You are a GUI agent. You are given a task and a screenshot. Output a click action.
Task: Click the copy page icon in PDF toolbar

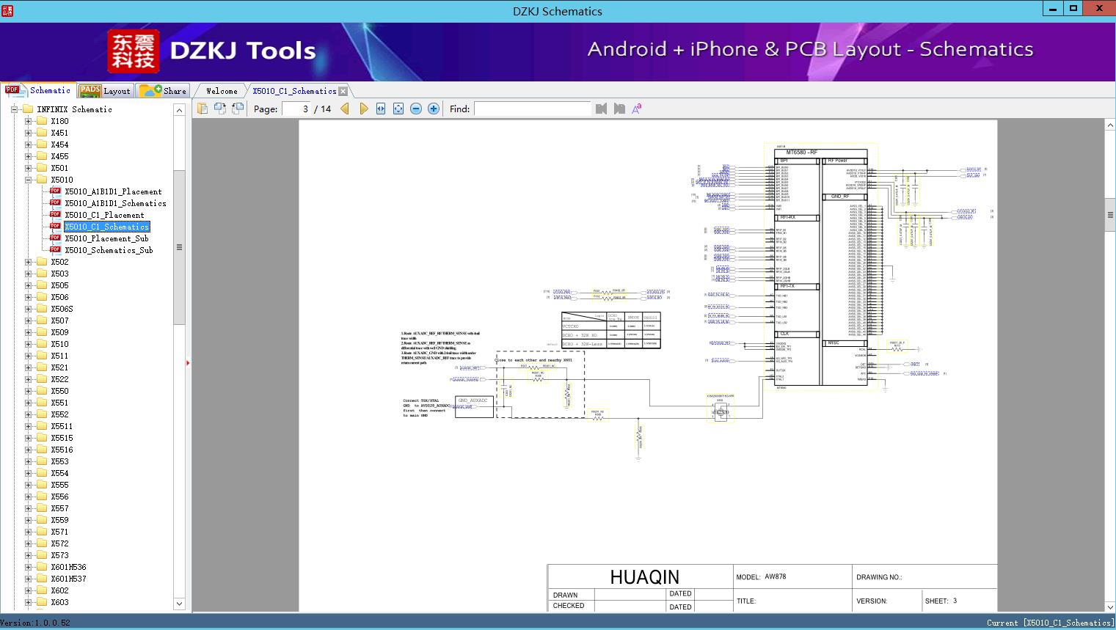point(203,109)
